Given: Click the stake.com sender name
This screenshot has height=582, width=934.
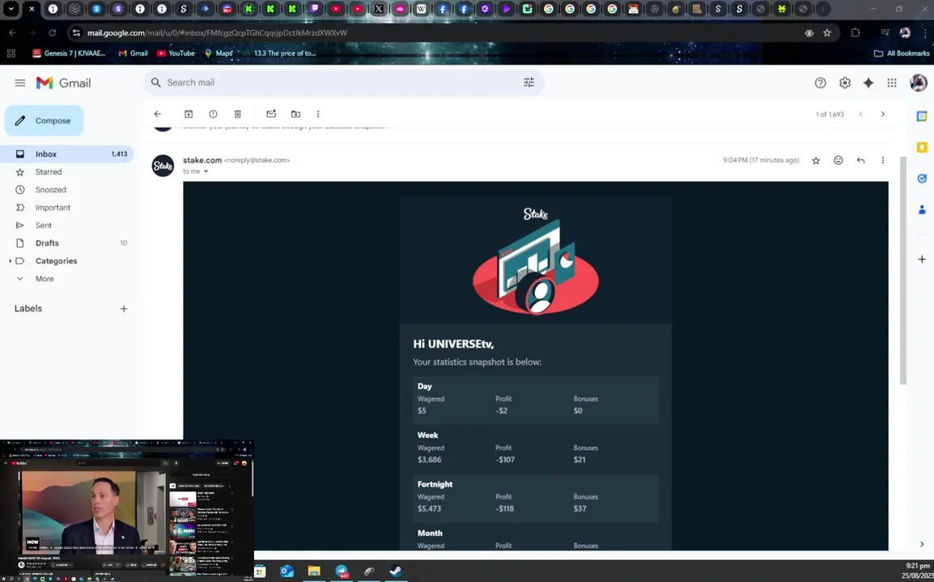Looking at the screenshot, I should [x=202, y=161].
